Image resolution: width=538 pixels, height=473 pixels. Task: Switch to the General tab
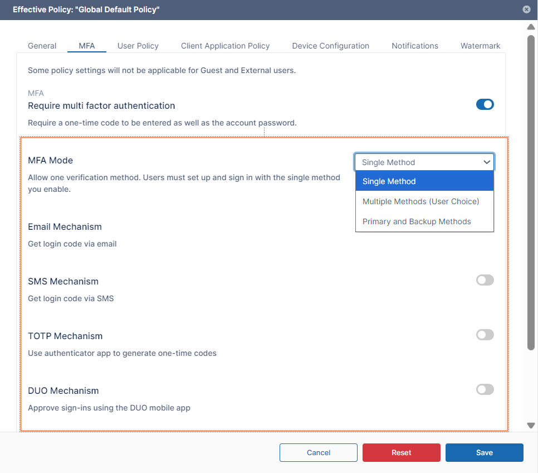(x=42, y=46)
